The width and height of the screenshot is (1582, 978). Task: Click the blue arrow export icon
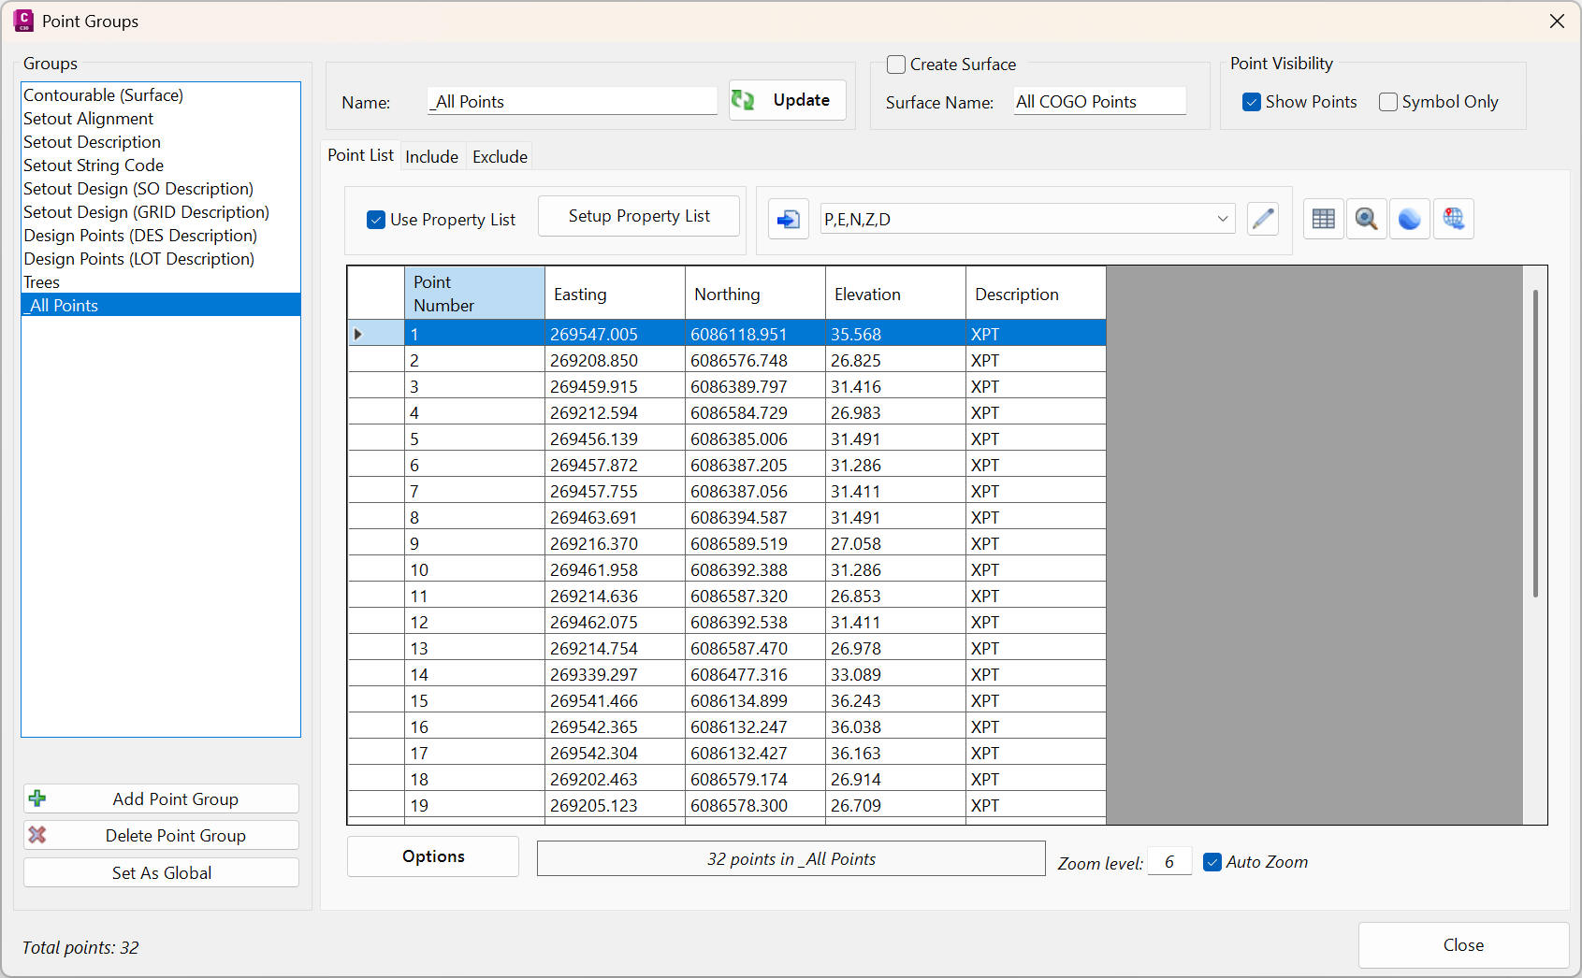(x=788, y=220)
